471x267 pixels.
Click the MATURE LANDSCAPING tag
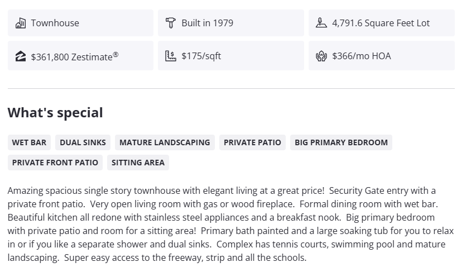coord(165,142)
